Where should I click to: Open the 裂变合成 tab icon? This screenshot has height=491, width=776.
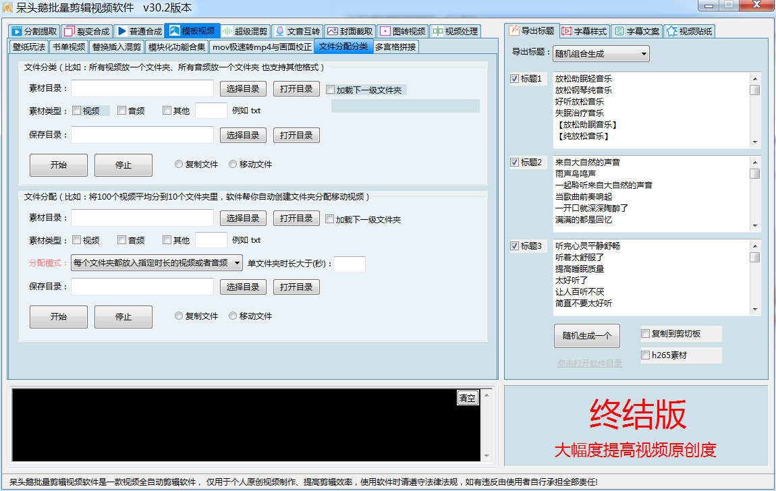[x=70, y=31]
